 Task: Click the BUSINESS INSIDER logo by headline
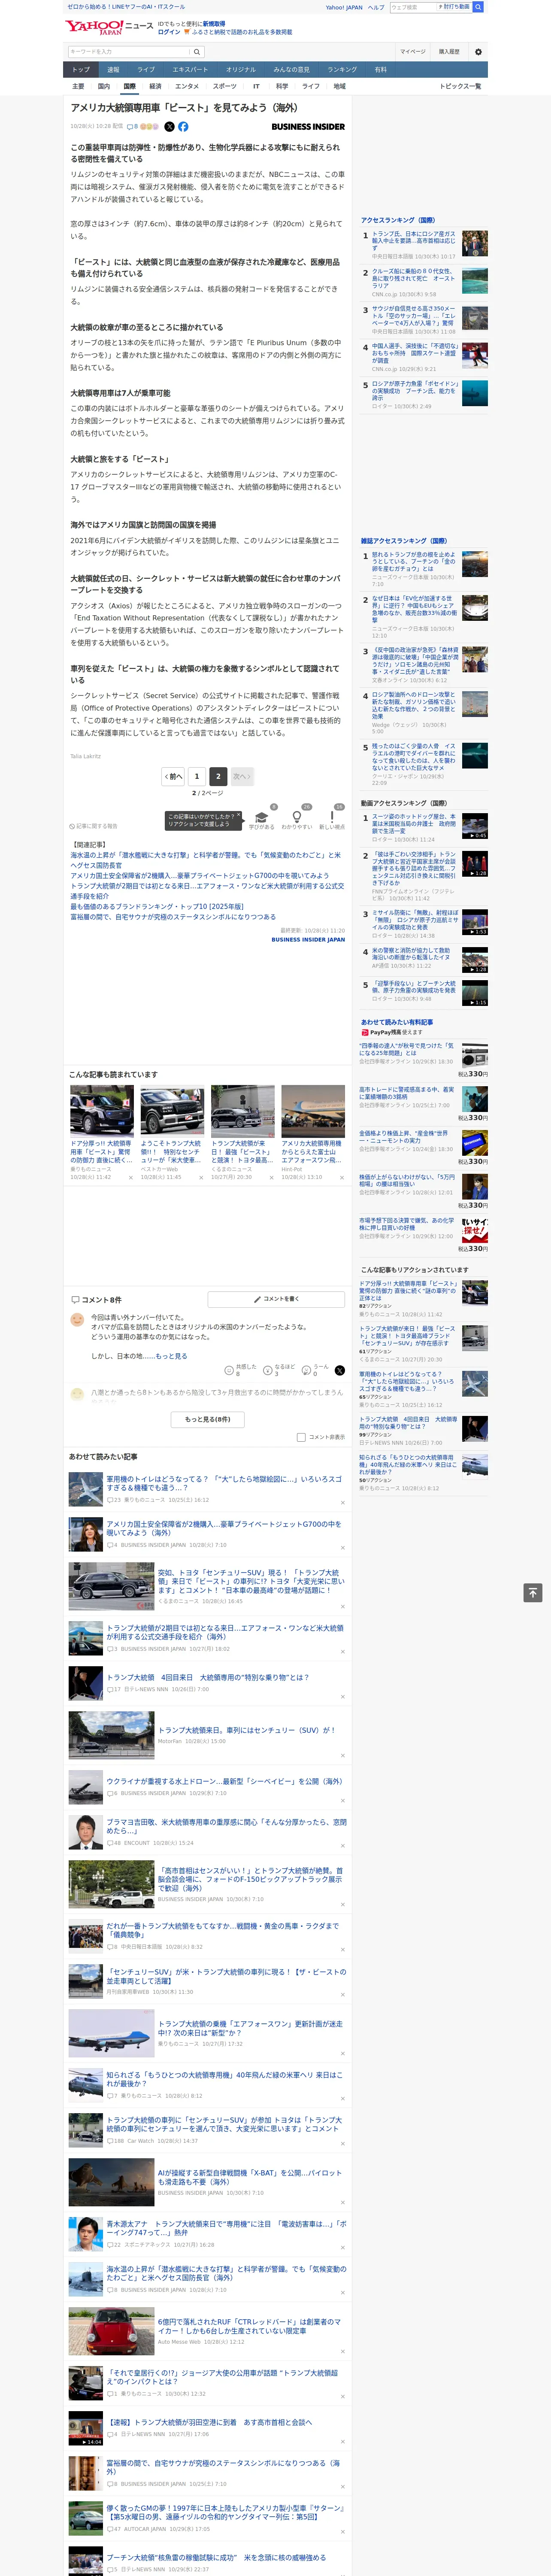tap(308, 127)
